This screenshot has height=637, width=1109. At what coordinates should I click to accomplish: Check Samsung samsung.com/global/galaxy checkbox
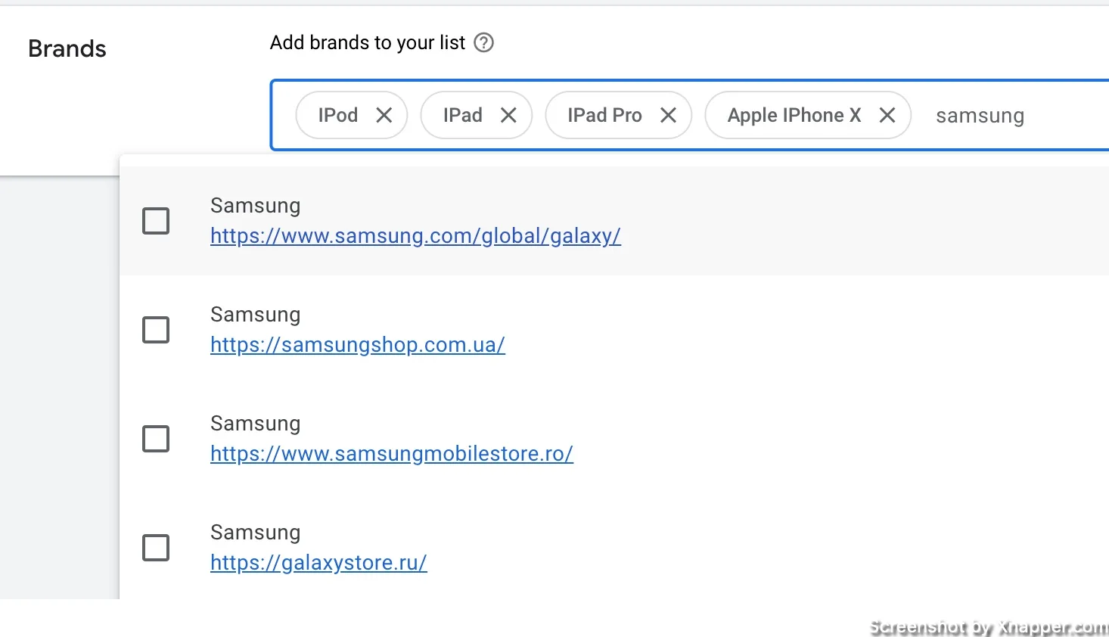[x=156, y=221]
